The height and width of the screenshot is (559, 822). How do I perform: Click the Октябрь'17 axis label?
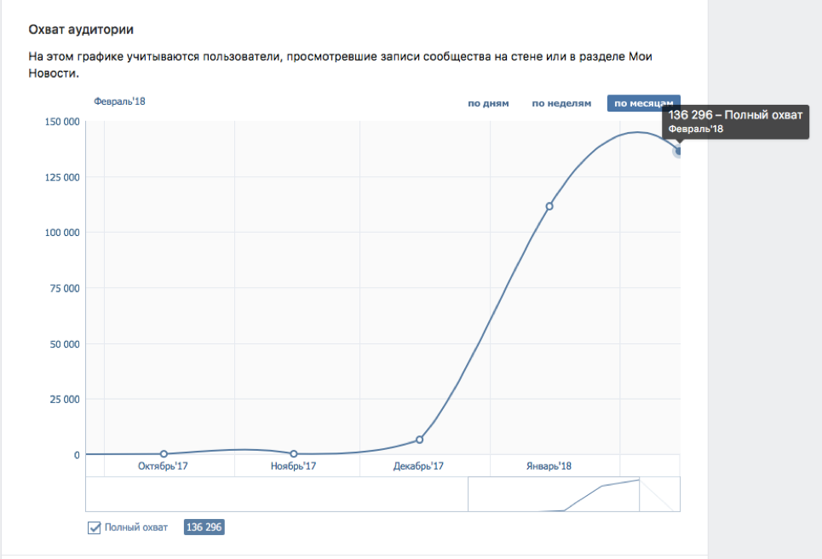click(163, 466)
